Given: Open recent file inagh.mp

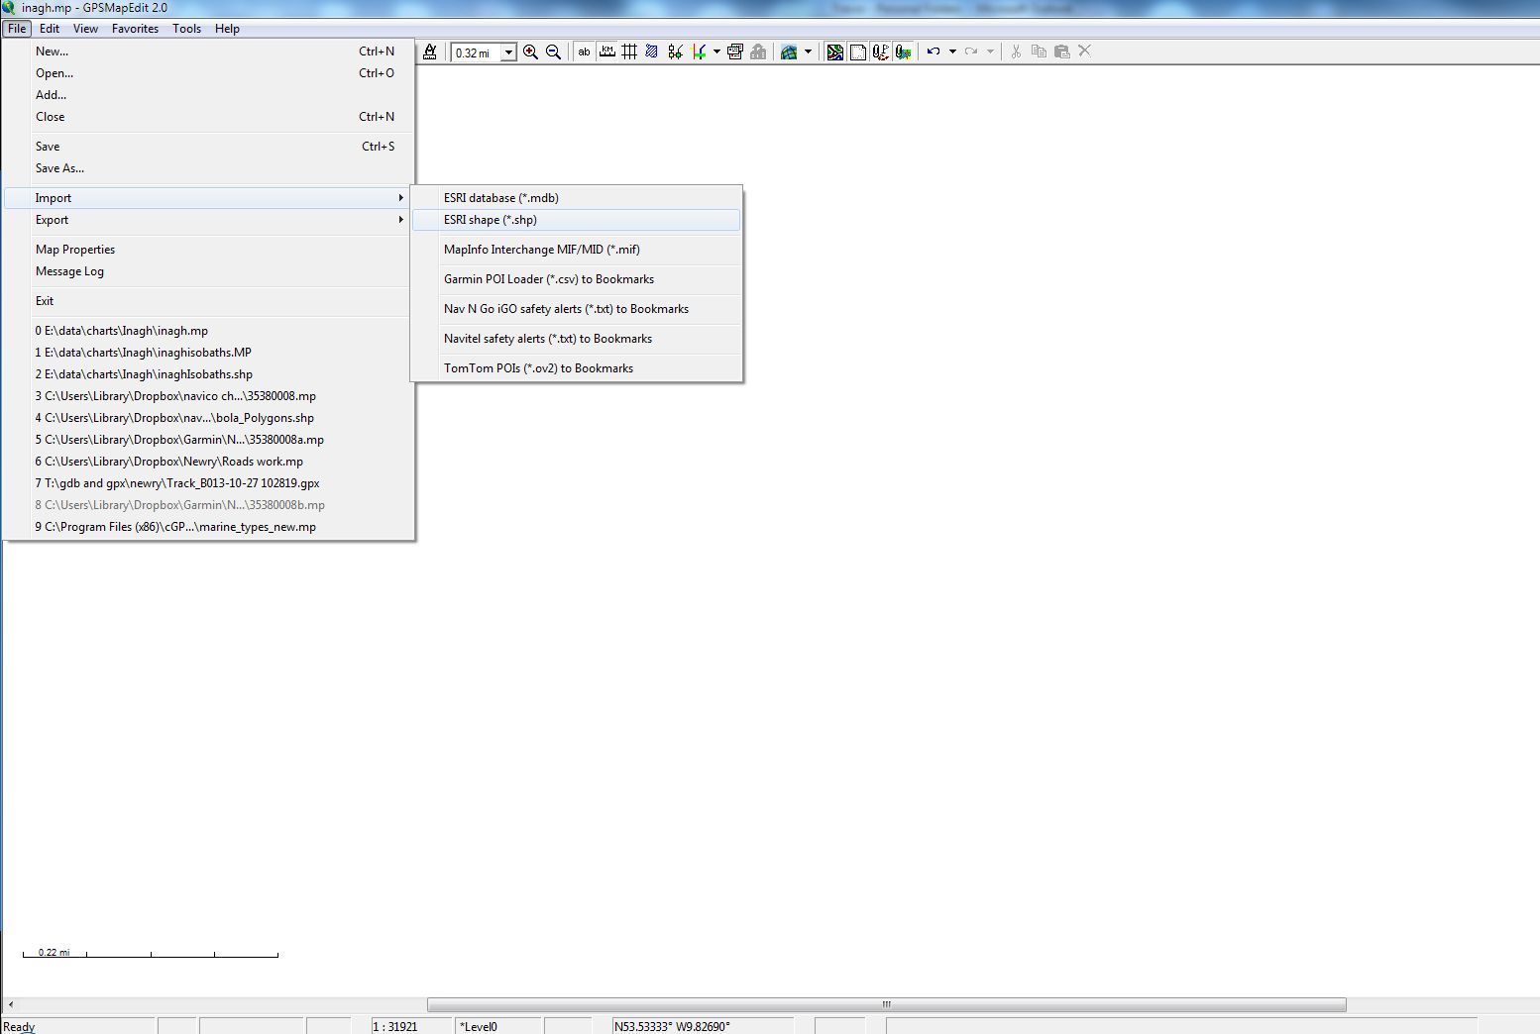Looking at the screenshot, I should [207, 331].
